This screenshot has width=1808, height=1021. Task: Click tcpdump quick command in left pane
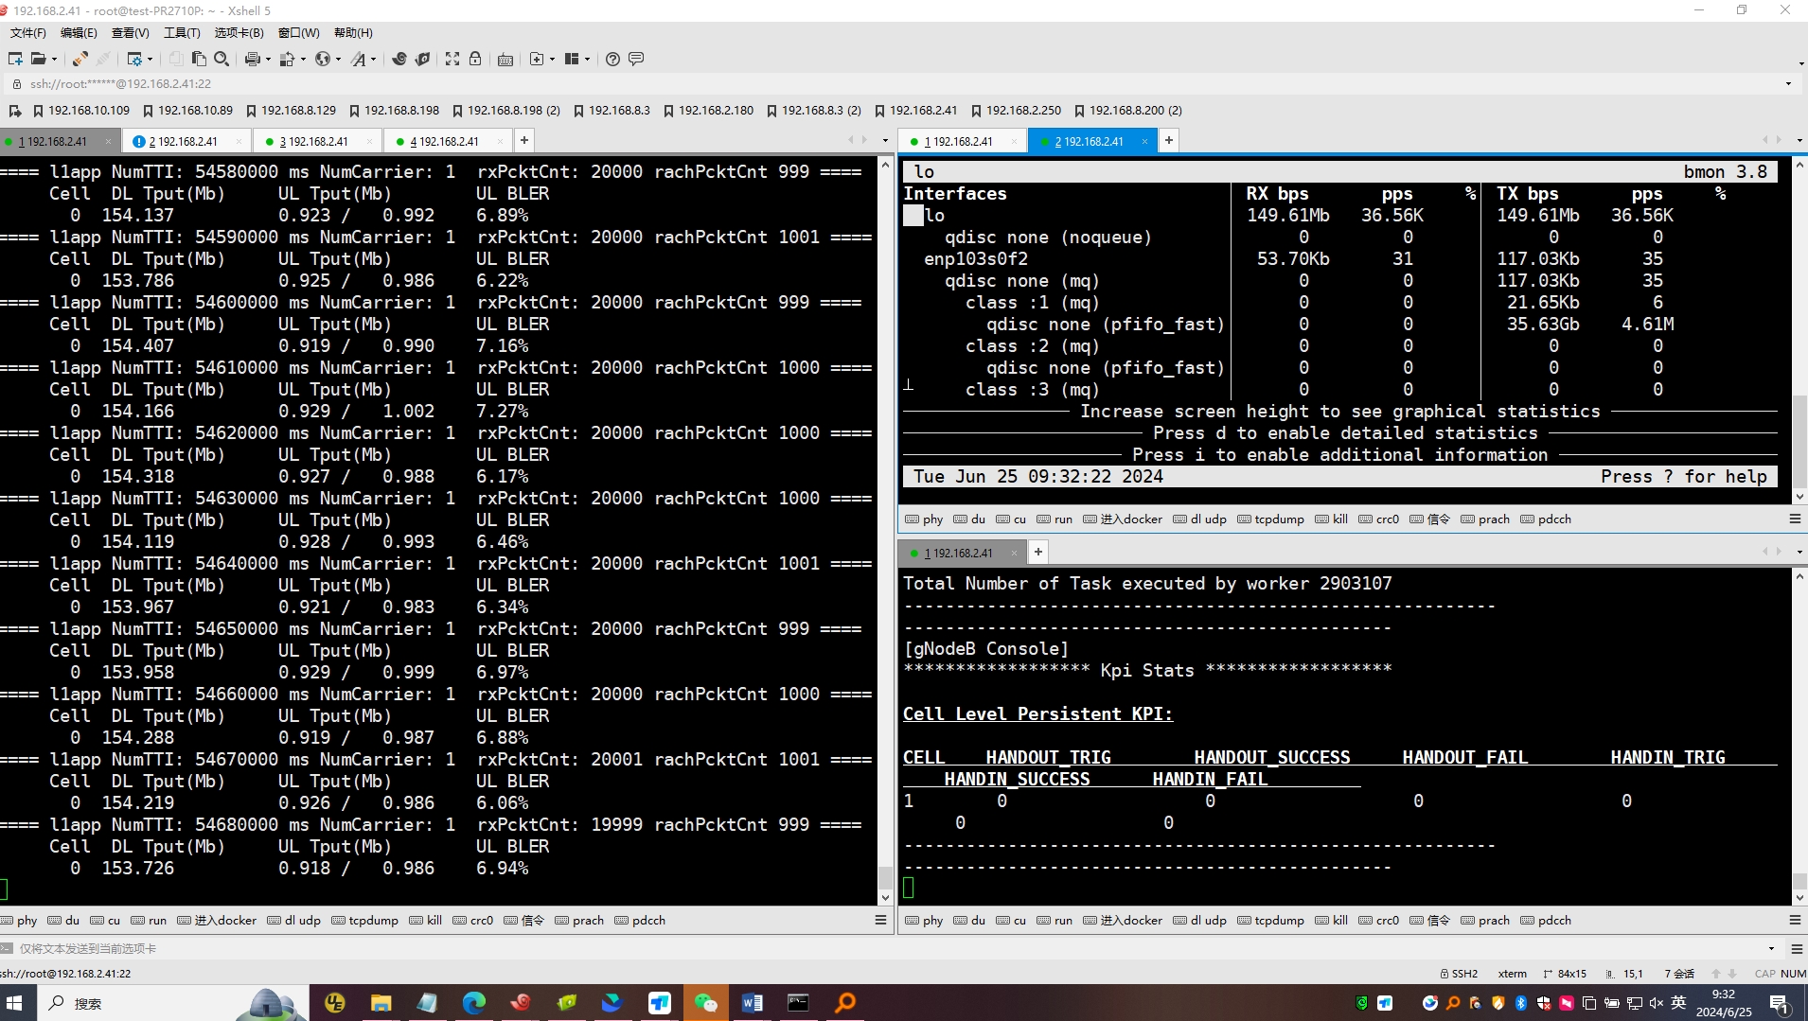pyautogui.click(x=364, y=920)
